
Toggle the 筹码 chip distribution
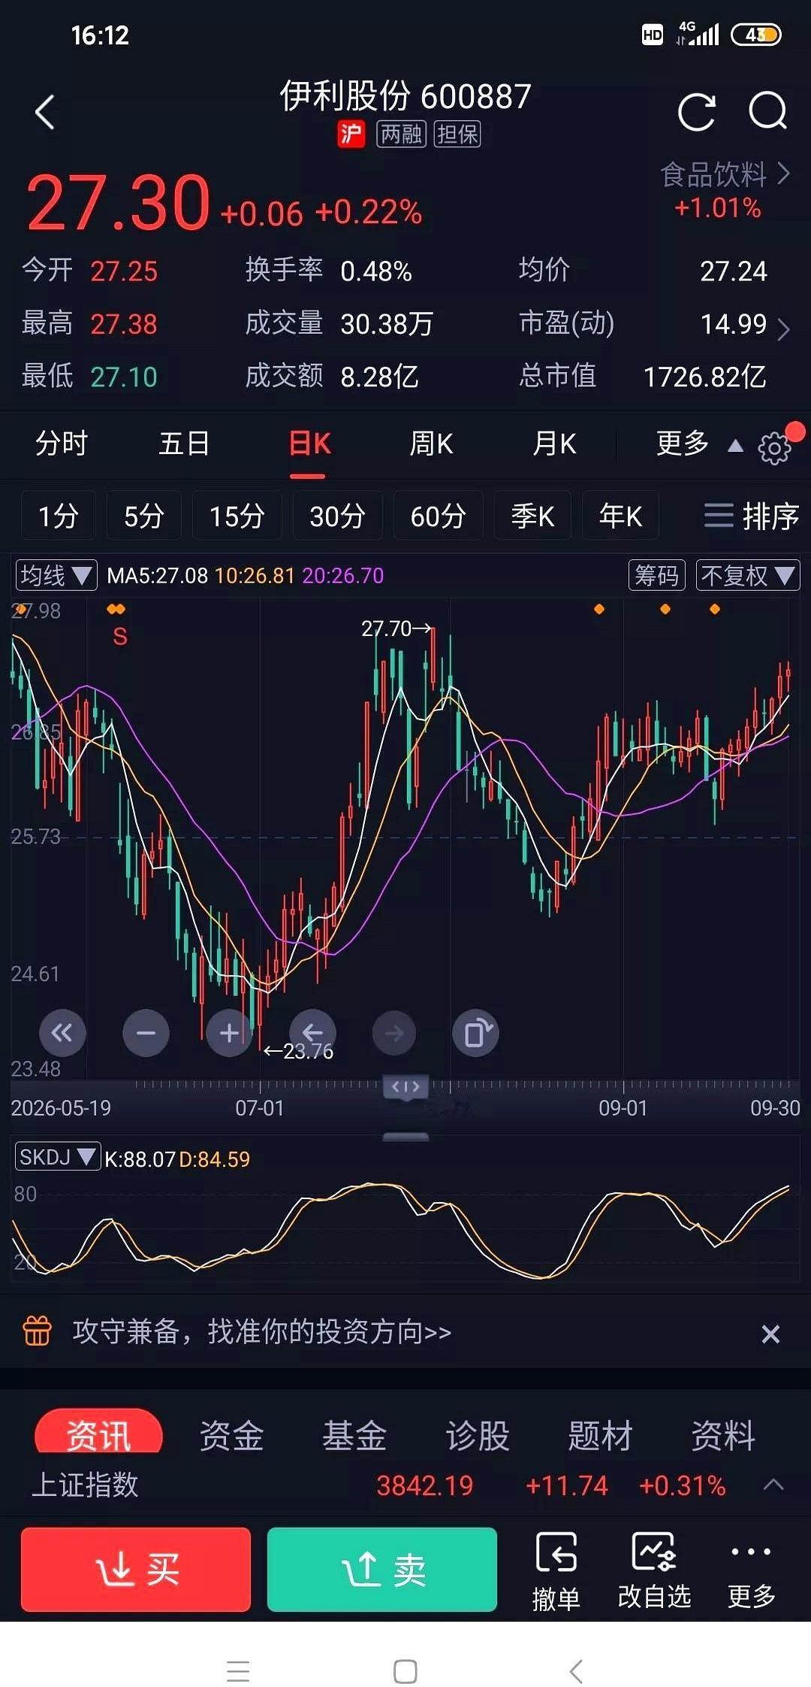[656, 576]
